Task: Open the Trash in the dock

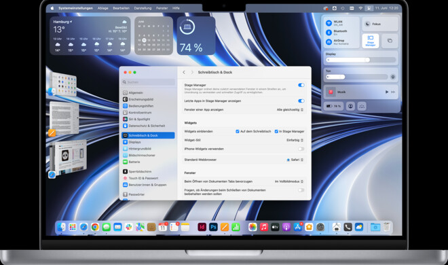Action: point(387,227)
